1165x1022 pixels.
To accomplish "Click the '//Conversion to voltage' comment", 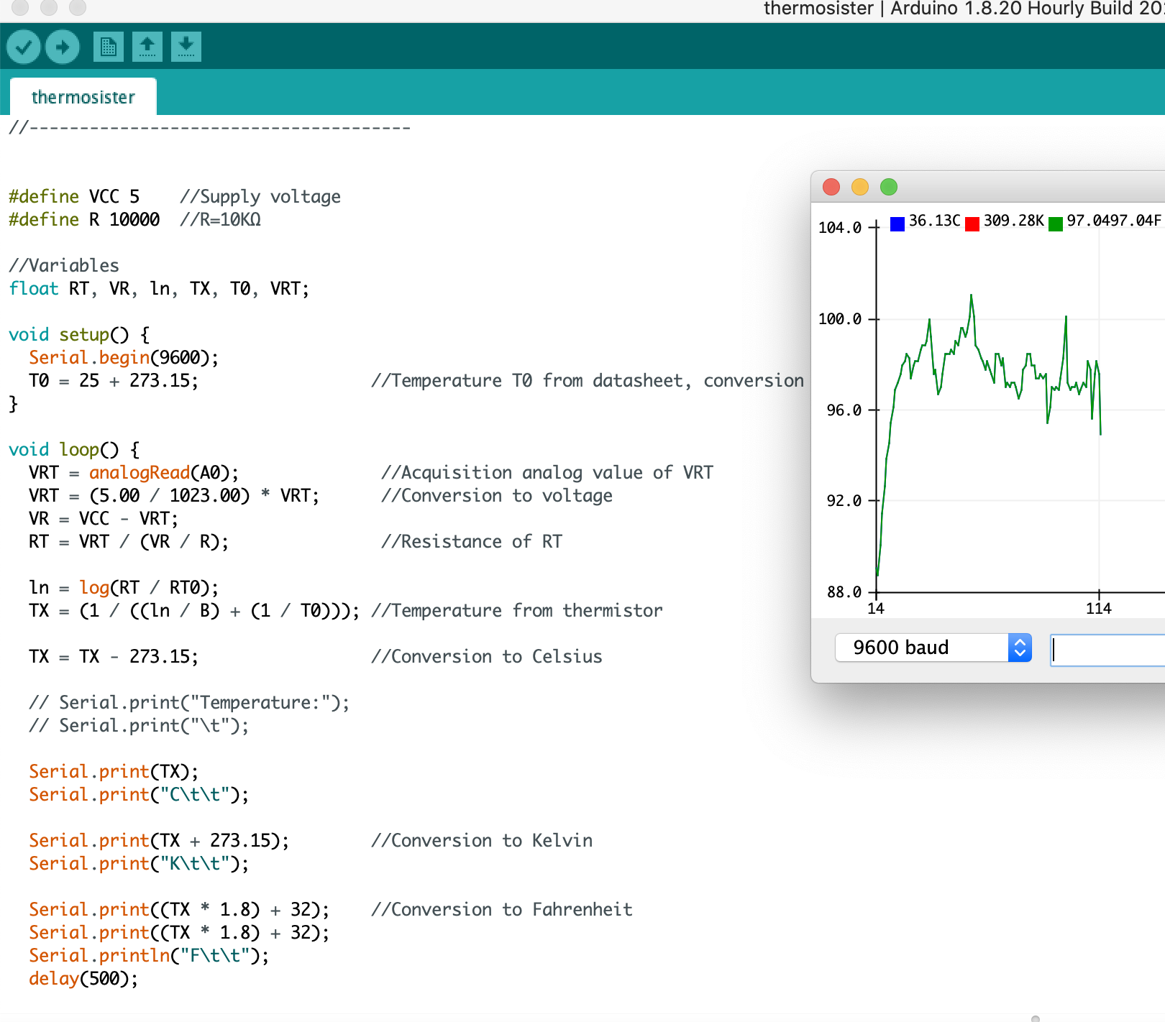I will tap(497, 496).
